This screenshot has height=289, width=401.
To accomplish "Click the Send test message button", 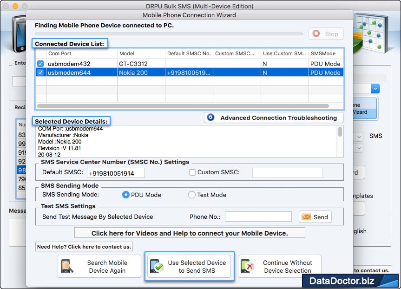I will pos(315,217).
